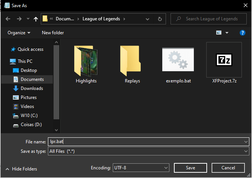
Task: Select This PC in navigation pane
Action: (x=25, y=61)
